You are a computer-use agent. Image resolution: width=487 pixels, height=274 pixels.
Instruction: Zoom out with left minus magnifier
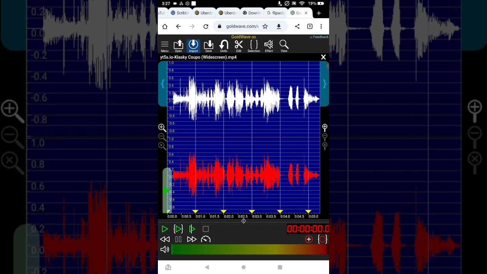[x=162, y=137]
